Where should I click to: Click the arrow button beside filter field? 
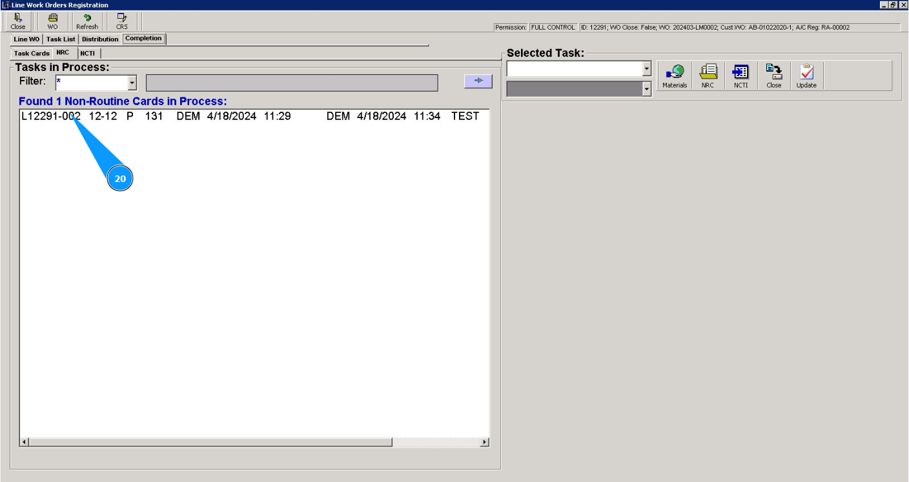click(x=478, y=81)
